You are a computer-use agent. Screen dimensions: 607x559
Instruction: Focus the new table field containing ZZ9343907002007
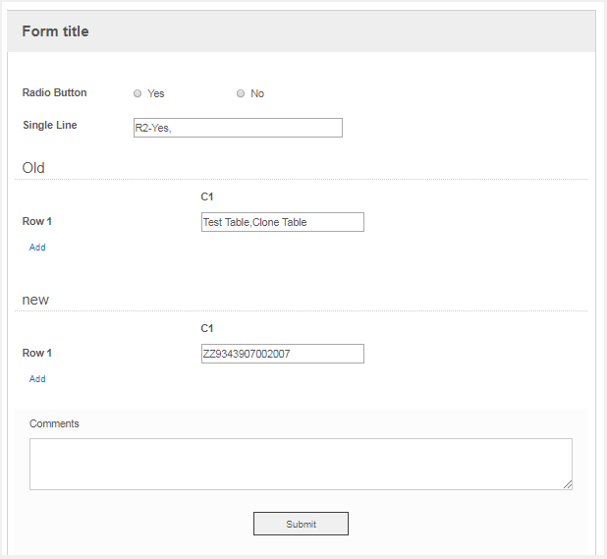tap(283, 354)
